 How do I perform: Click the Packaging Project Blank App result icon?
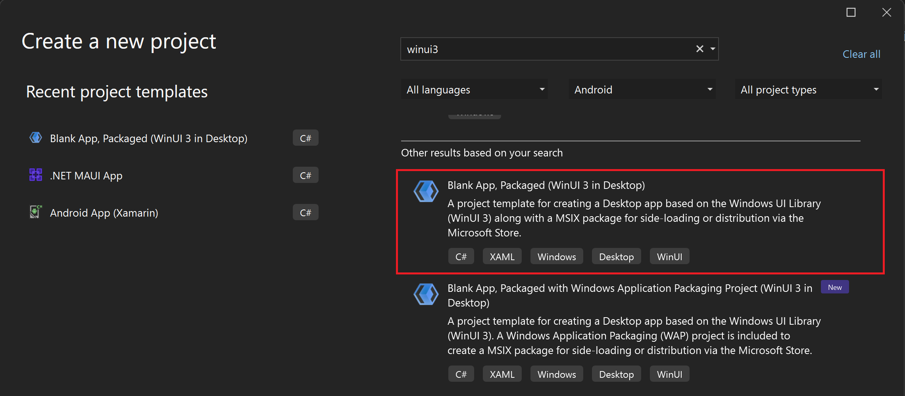point(426,294)
